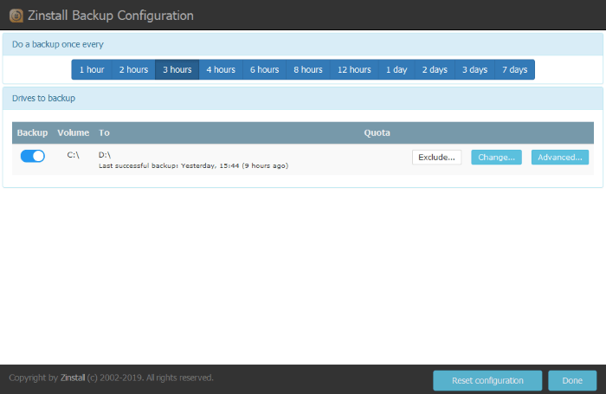Set backup interval to 2 hours
Image resolution: width=606 pixels, height=394 pixels.
click(133, 69)
